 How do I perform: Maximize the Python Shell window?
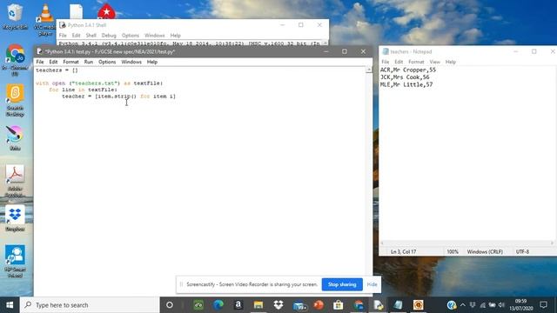tap(301, 25)
